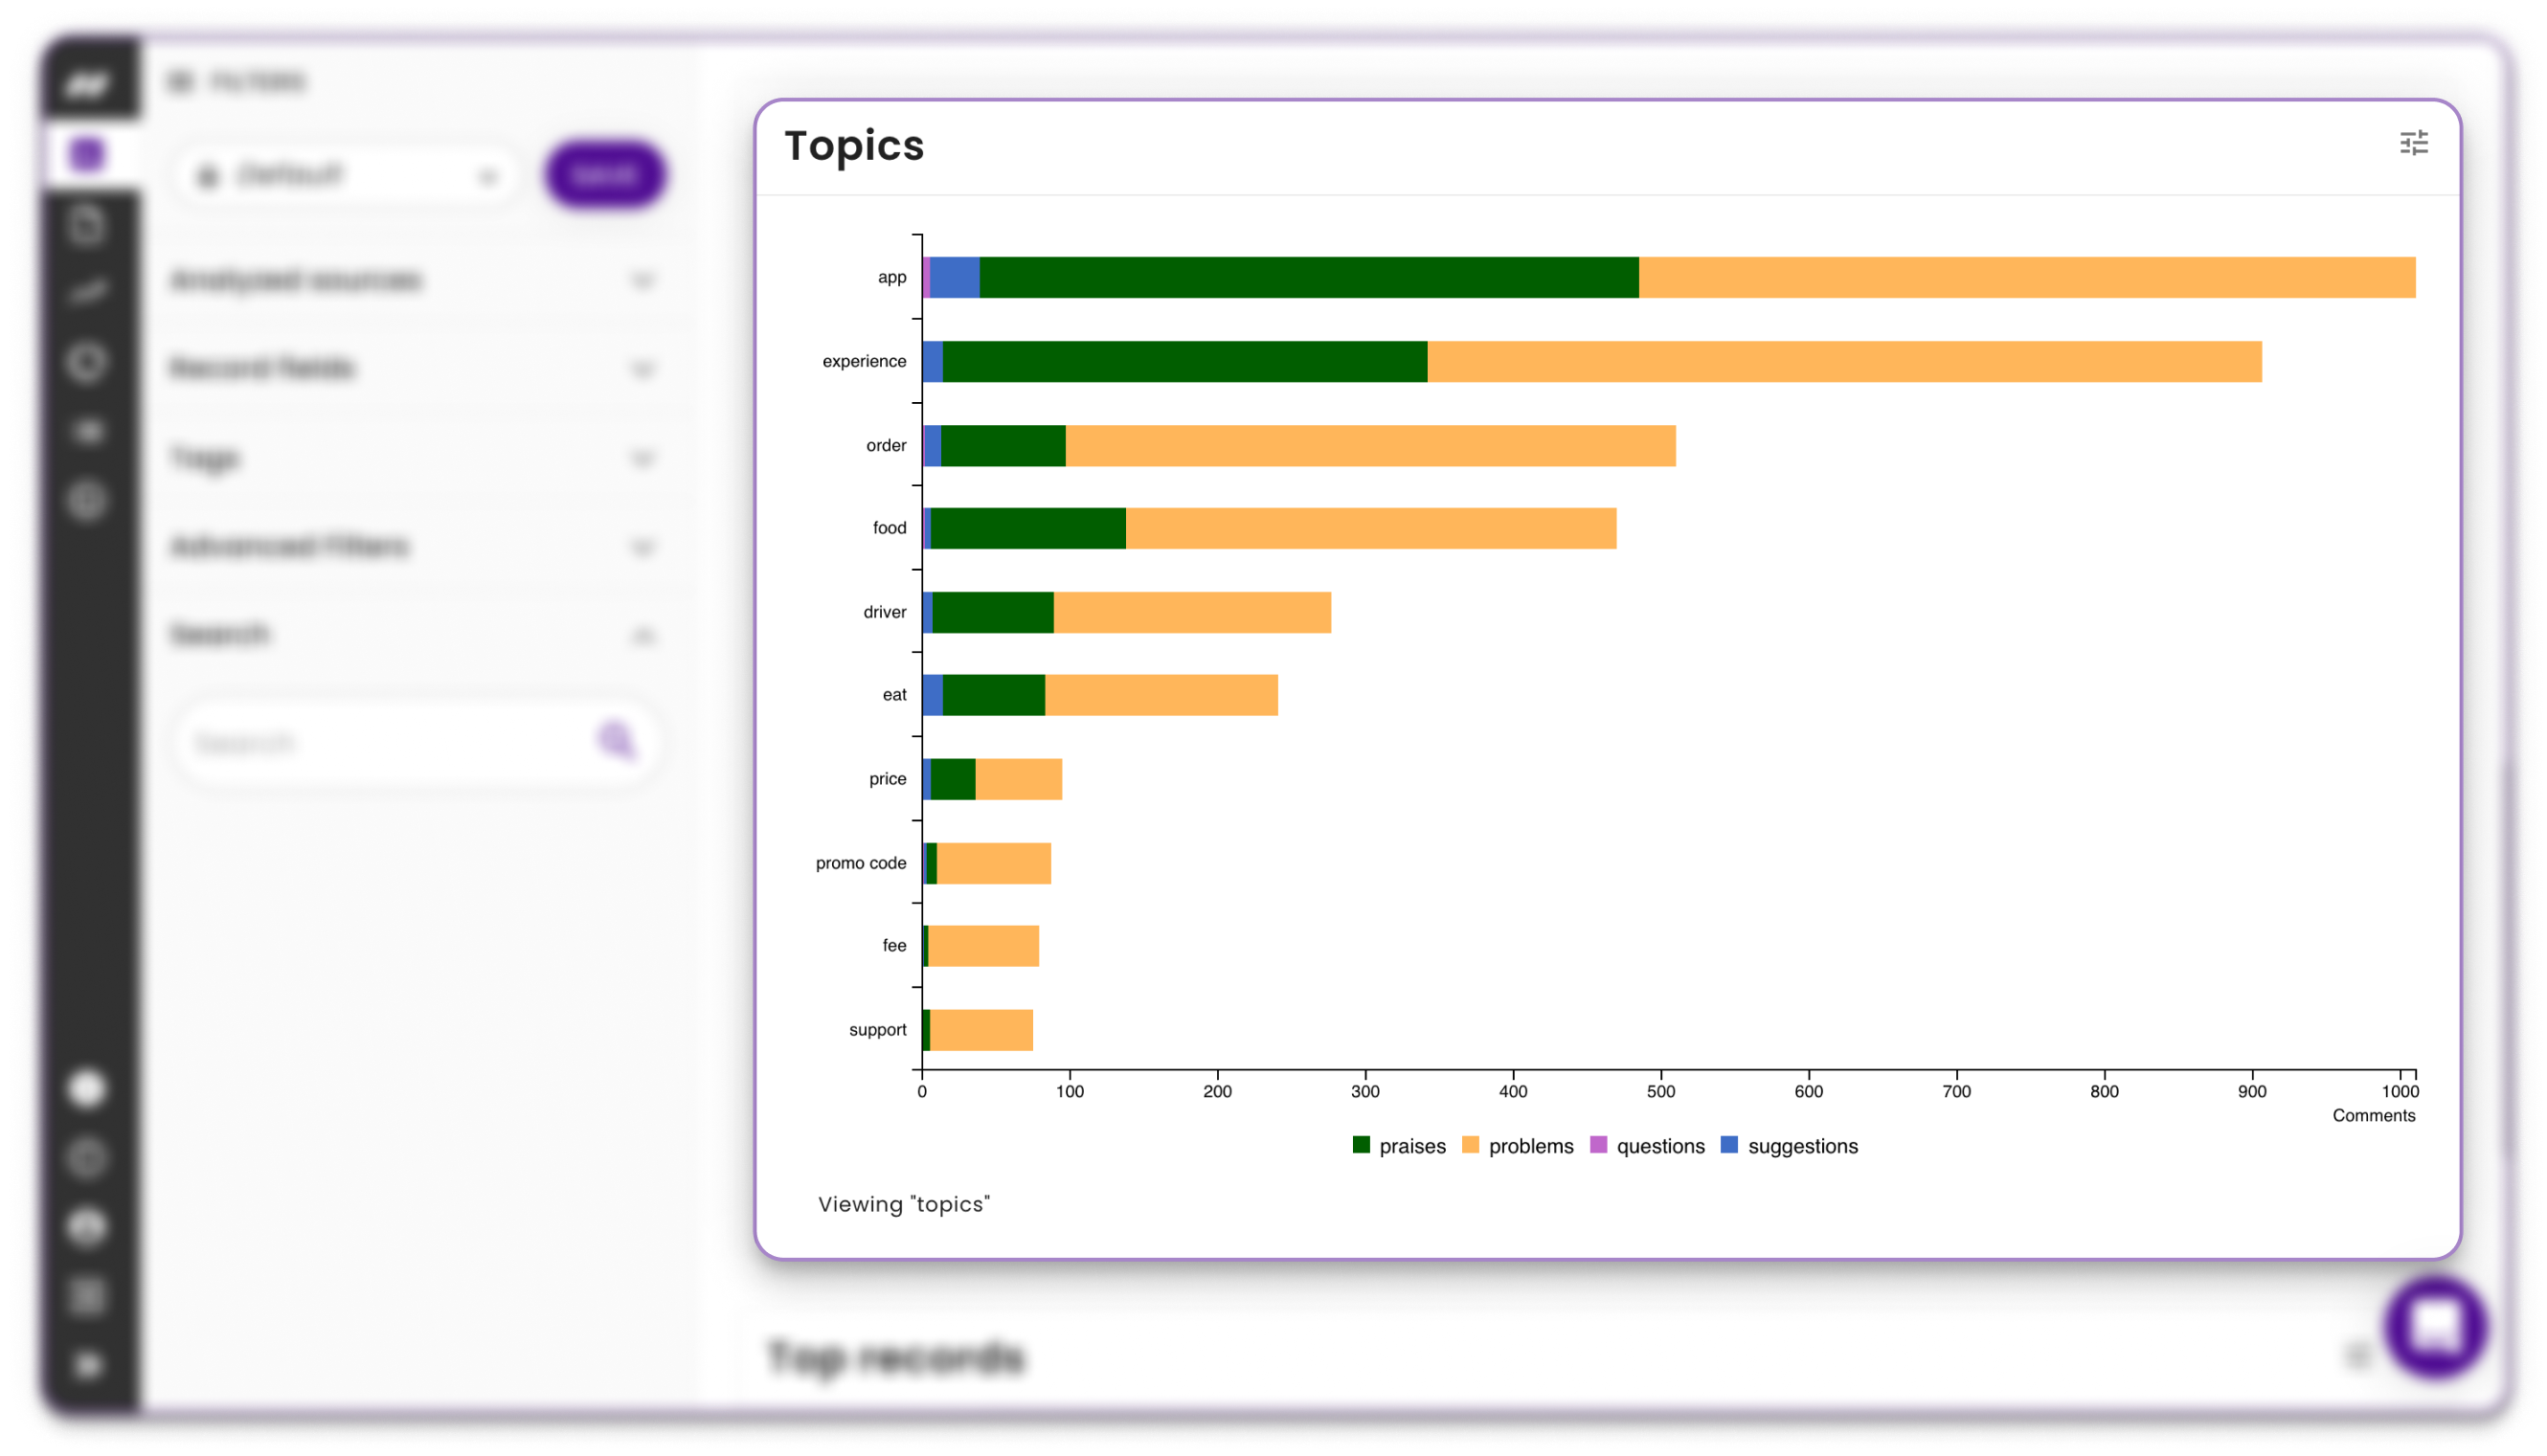The width and height of the screenshot is (2547, 1456).
Task: Click the 'Topics' card heading
Action: coord(854,146)
